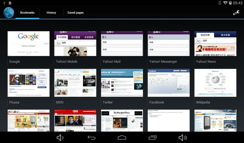Viewport: 244px width, 143px height.
Task: Switch to the History tab
Action: 51,13
